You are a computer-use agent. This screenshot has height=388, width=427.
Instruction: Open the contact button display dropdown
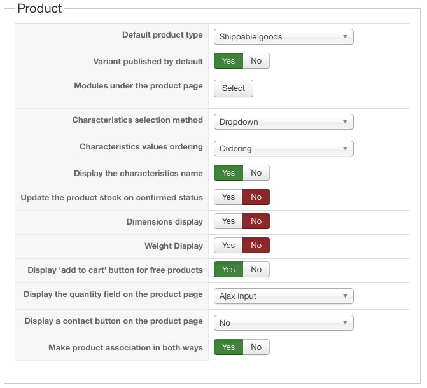[x=283, y=323]
